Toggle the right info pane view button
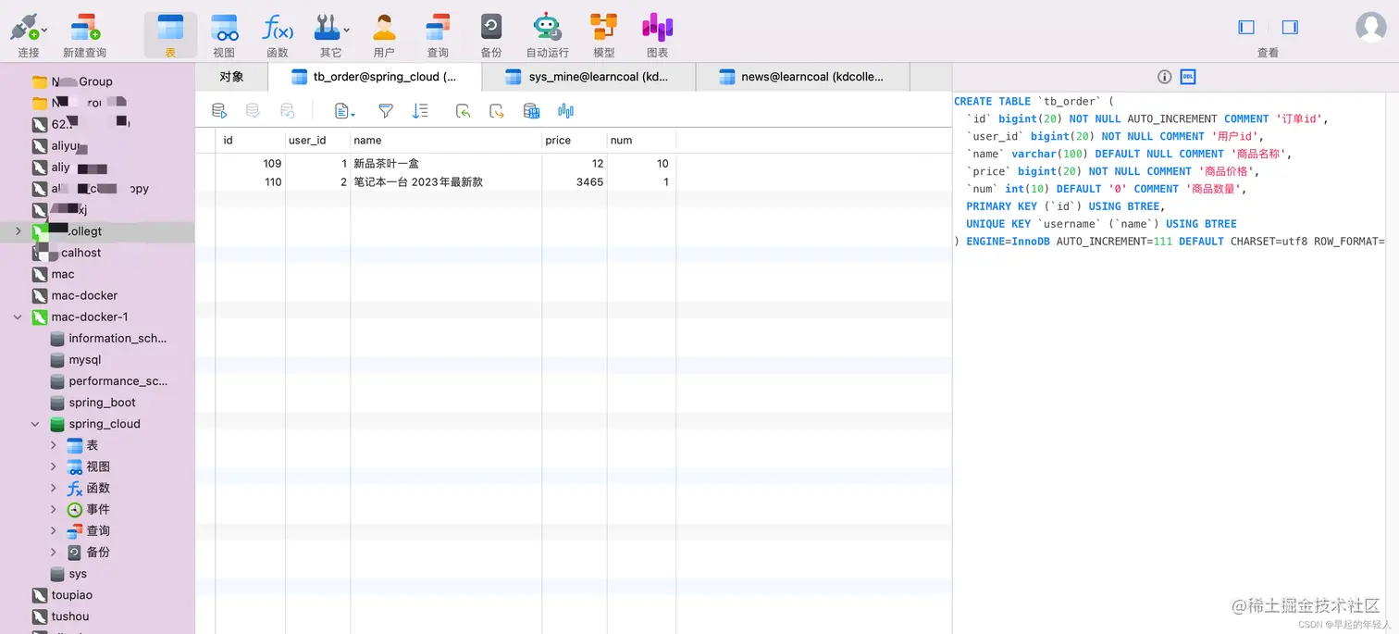The width and height of the screenshot is (1399, 634). (x=1290, y=28)
